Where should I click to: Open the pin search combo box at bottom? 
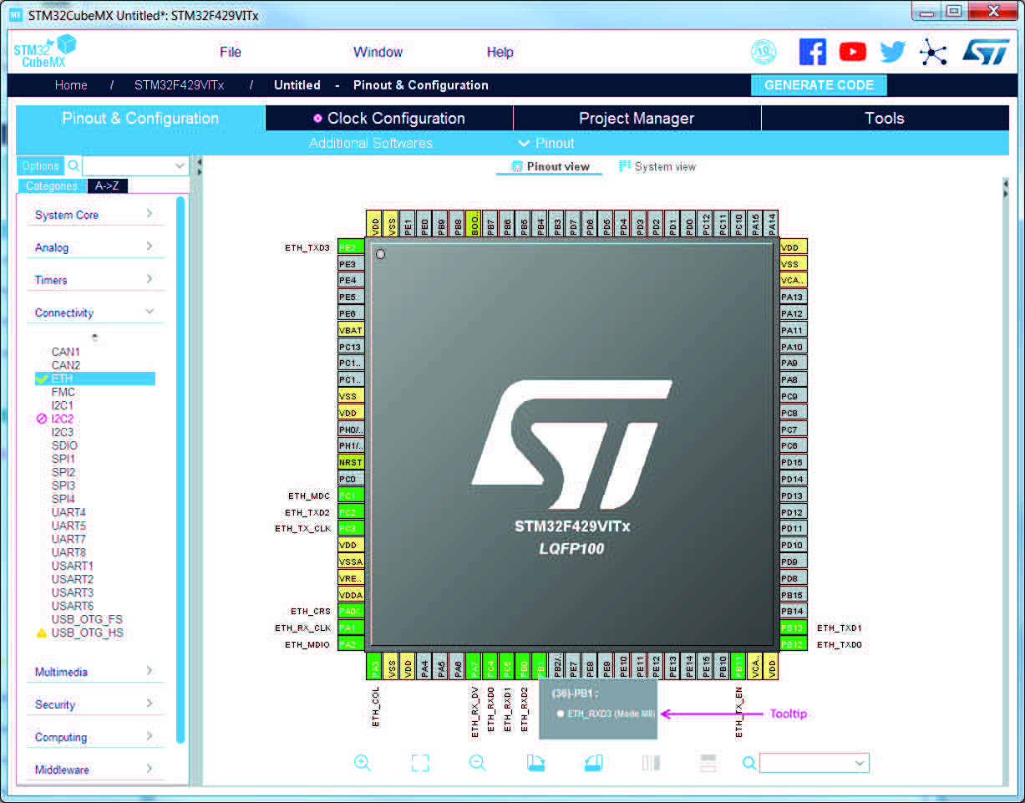coord(814,763)
